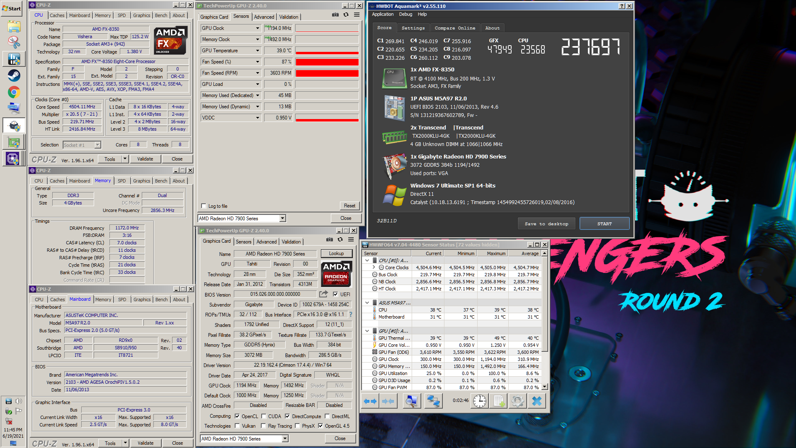This screenshot has height=448, width=796.
Task: Expand Core Clocks row in HWiNFO
Action: (374, 268)
